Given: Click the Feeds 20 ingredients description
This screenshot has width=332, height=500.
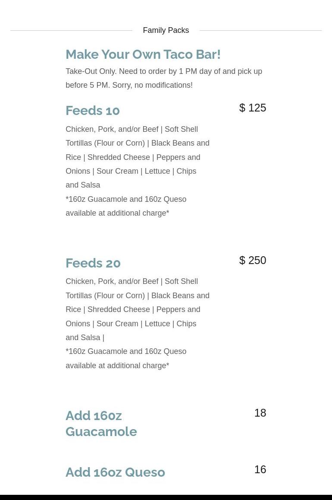Looking at the screenshot, I should [137, 309].
